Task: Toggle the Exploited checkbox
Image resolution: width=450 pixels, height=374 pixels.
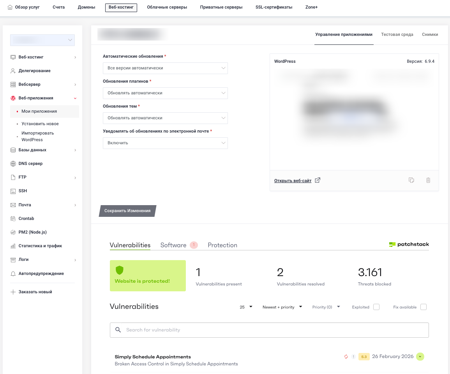Action: [376, 307]
